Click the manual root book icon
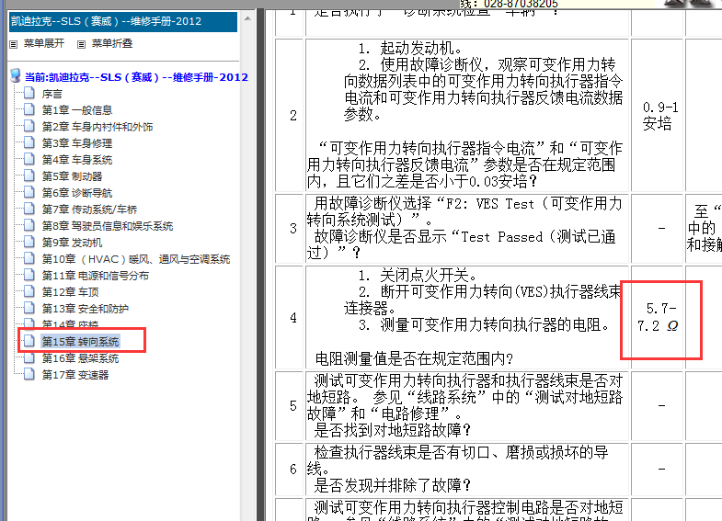The height and width of the screenshot is (521, 722). pyautogui.click(x=16, y=75)
